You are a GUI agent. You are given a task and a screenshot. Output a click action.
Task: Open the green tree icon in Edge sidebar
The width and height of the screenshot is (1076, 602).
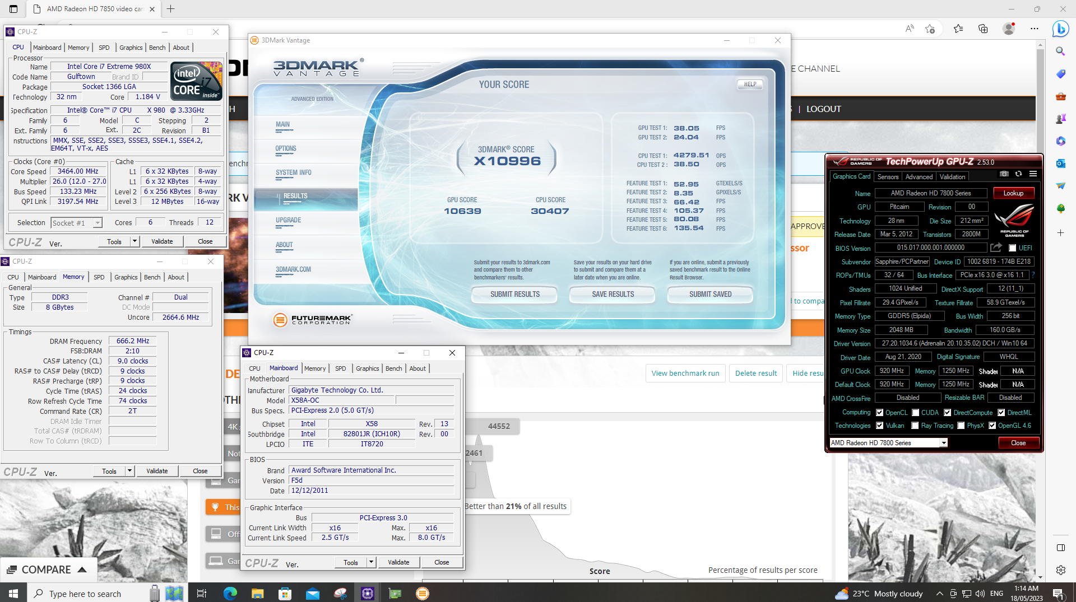point(1060,208)
